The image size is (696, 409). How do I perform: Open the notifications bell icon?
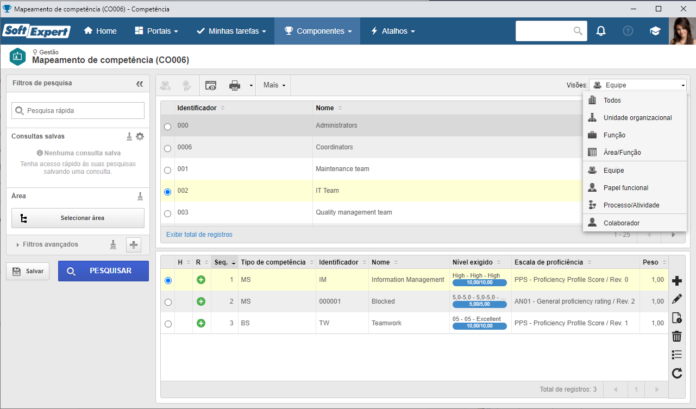click(601, 31)
